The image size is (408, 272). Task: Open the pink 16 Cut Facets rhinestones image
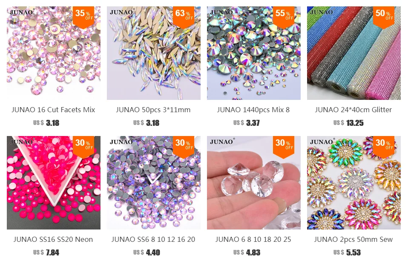53,53
